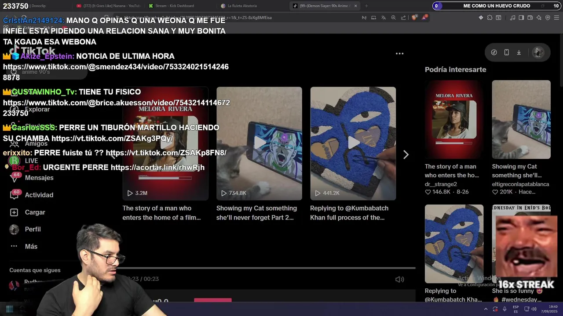Click the music note media control icon
The width and height of the screenshot is (563, 316).
(513, 18)
